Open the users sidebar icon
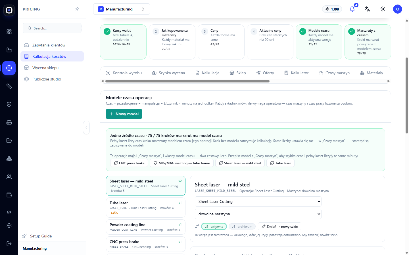The height and width of the screenshot is (255, 409). point(9,177)
